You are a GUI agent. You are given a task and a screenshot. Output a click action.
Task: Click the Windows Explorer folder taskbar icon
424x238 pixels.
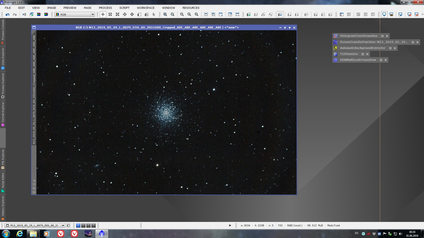[x=33, y=234]
